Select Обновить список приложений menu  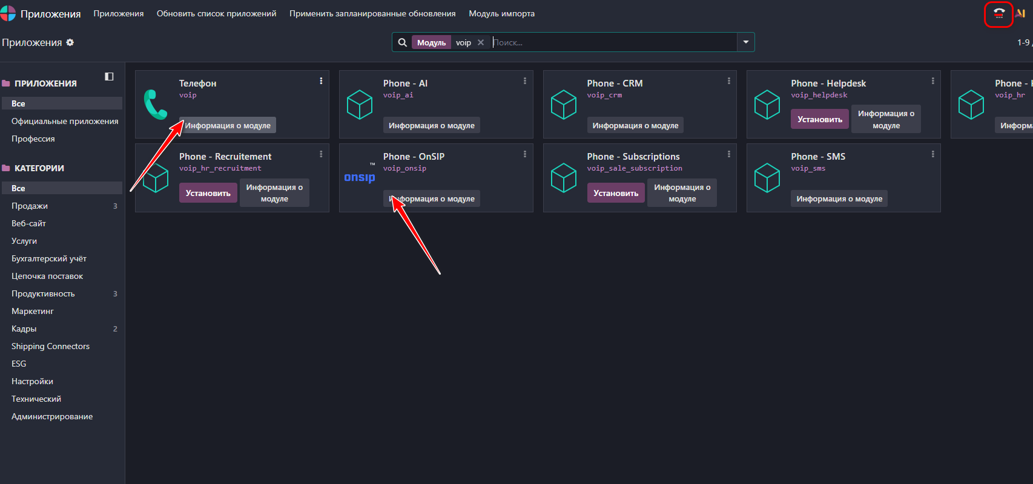[x=216, y=13]
